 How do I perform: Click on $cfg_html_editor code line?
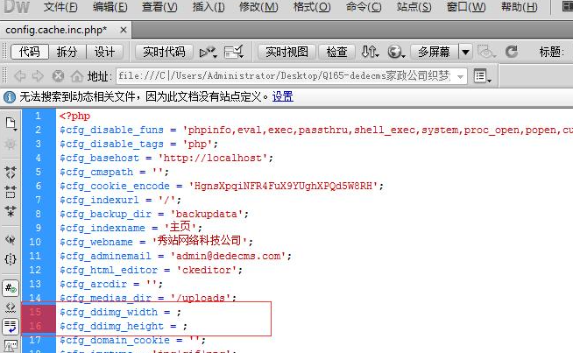click(151, 270)
